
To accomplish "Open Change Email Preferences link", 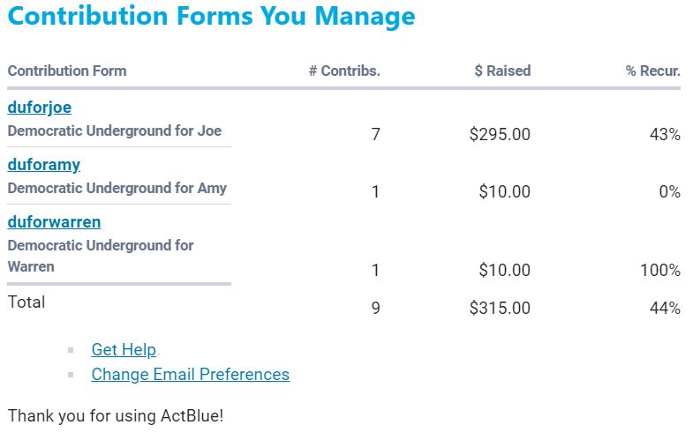I will [190, 375].
